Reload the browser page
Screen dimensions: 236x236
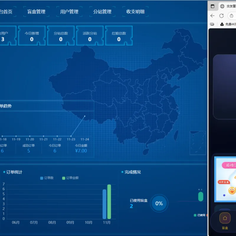(222, 16)
